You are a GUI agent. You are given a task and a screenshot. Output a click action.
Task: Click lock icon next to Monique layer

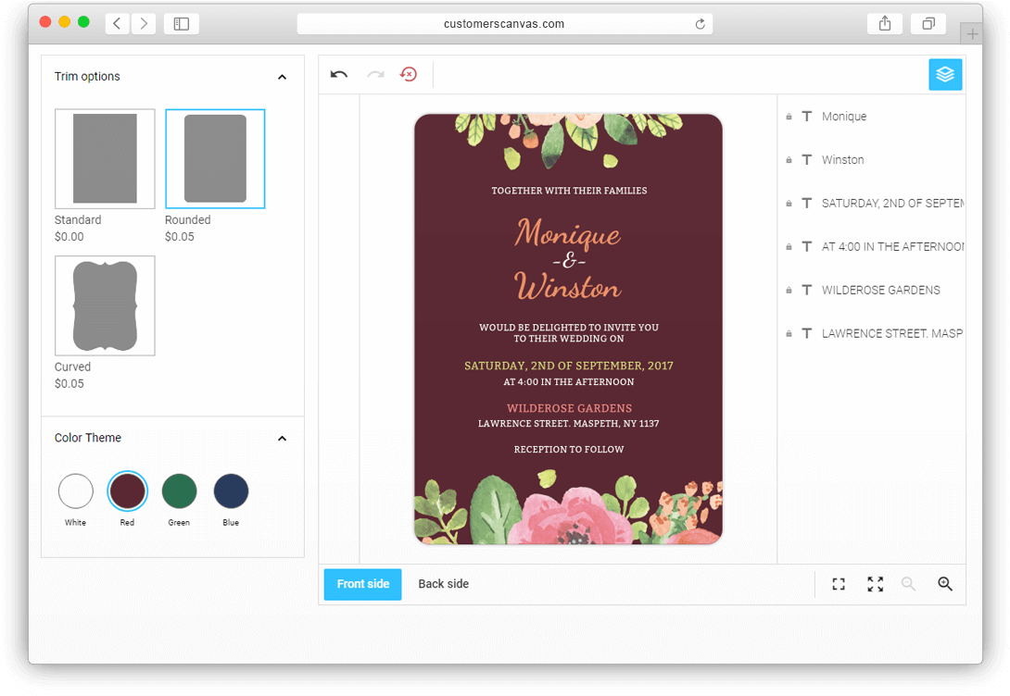point(789,117)
